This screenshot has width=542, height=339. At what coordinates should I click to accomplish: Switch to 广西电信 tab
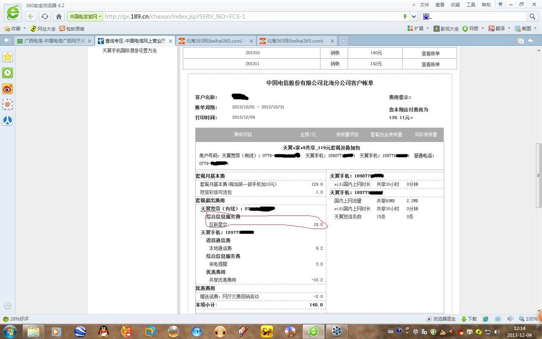pyautogui.click(x=54, y=41)
